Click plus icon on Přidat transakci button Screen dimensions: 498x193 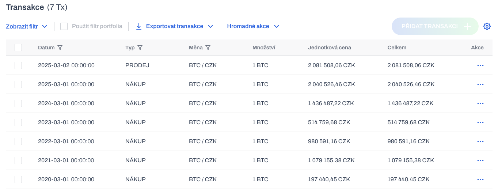(468, 26)
